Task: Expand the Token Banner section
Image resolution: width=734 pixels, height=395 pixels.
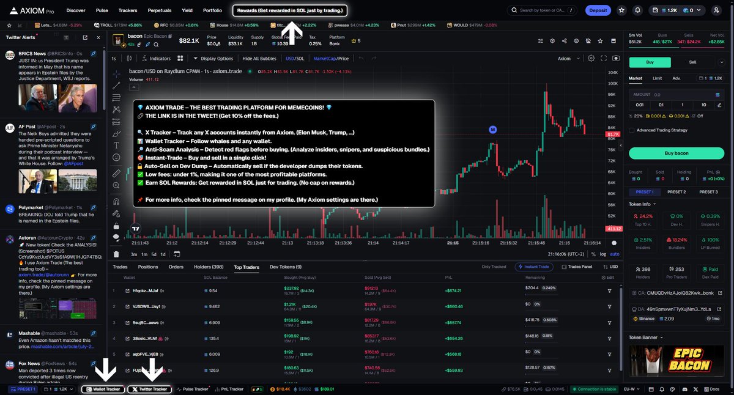Action: (646, 337)
